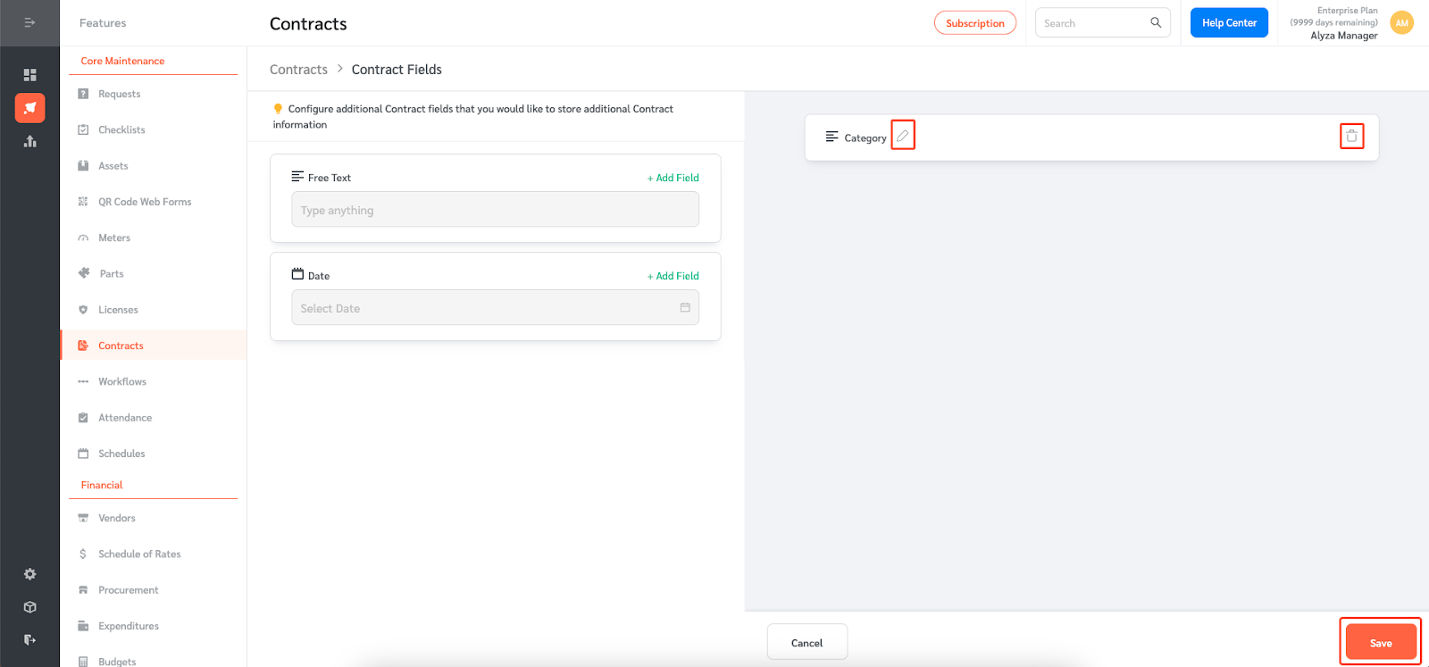Open the dashboard grid icon
1429x667 pixels.
[29, 75]
